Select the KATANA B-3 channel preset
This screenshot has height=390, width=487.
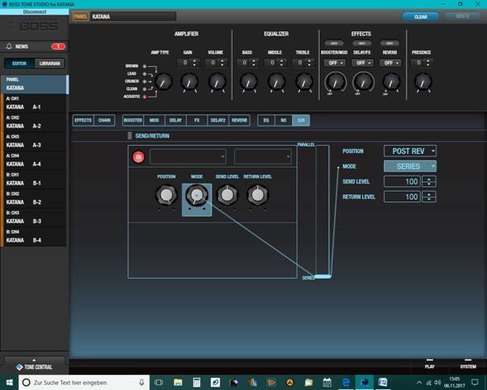pos(34,218)
